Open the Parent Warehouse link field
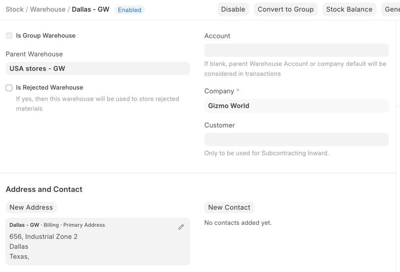The width and height of the screenshot is (400, 272). point(98,68)
